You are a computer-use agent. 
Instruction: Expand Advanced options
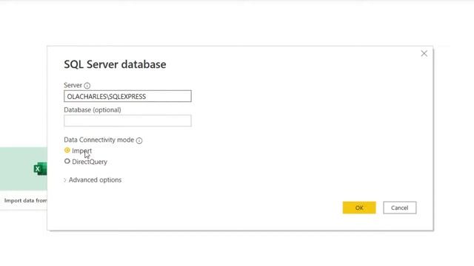point(93,180)
